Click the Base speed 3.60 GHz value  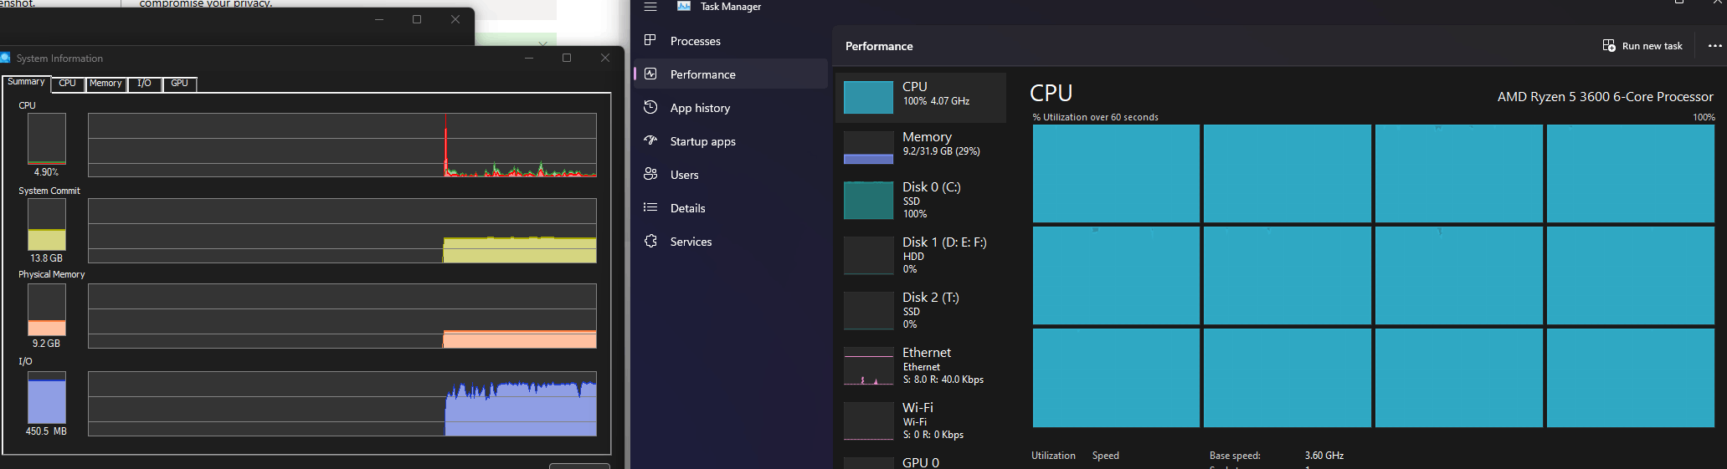1324,456
